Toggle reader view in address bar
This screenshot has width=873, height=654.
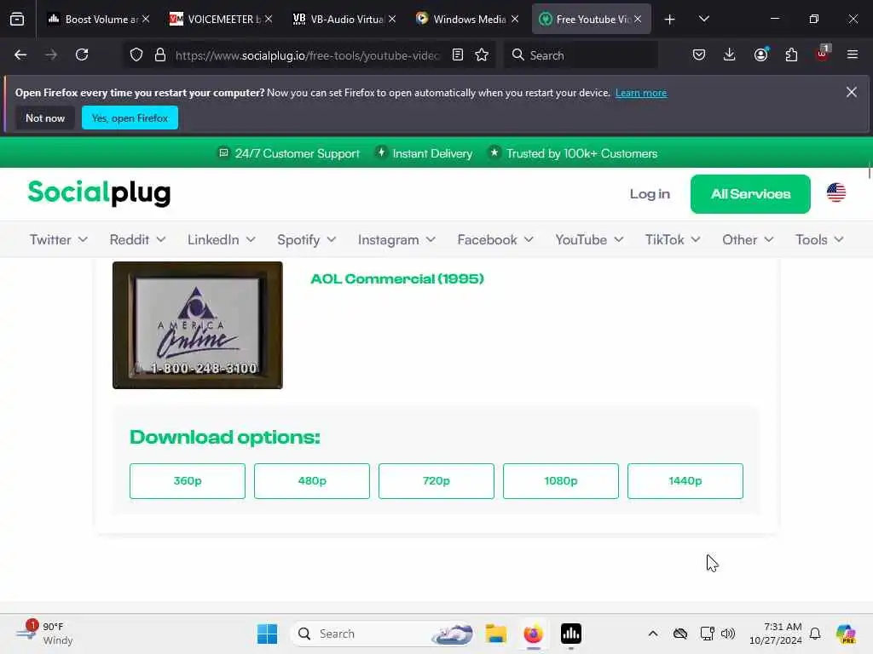click(x=458, y=54)
